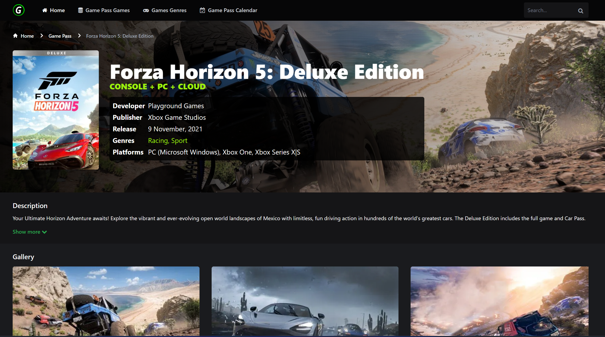
Task: Click the green G site logo
Action: pyautogui.click(x=19, y=10)
